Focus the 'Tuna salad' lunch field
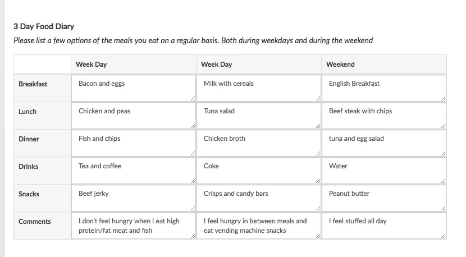Viewport: 466px width, 257px height. pos(258,116)
